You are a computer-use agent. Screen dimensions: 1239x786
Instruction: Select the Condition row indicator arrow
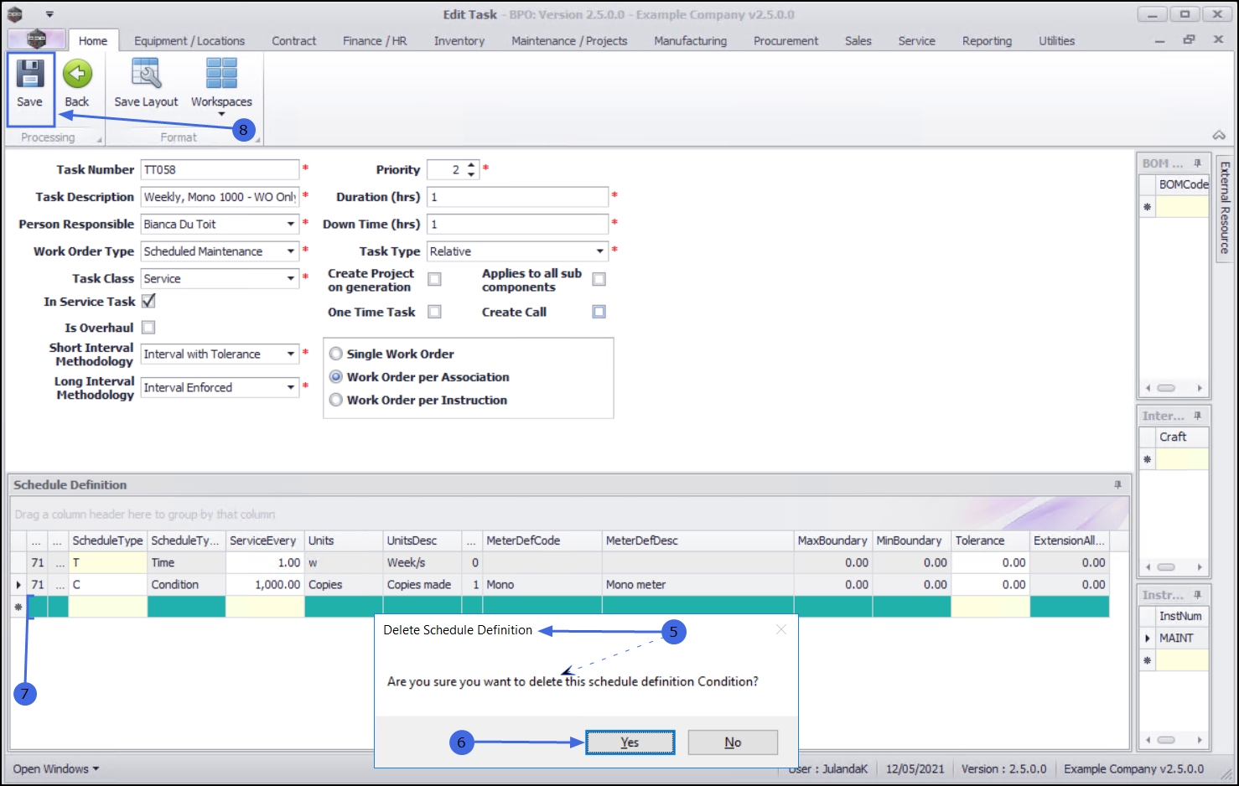(18, 585)
